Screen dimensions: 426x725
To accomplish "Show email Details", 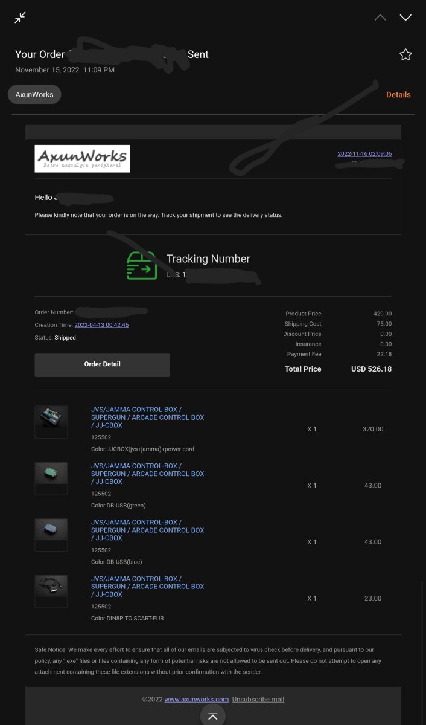I will tap(398, 95).
